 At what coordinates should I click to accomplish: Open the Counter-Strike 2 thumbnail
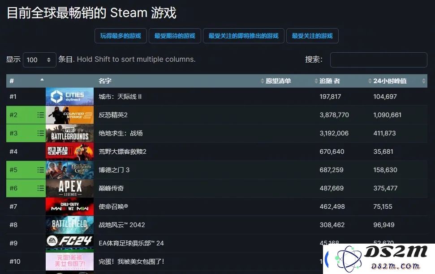tap(69, 115)
